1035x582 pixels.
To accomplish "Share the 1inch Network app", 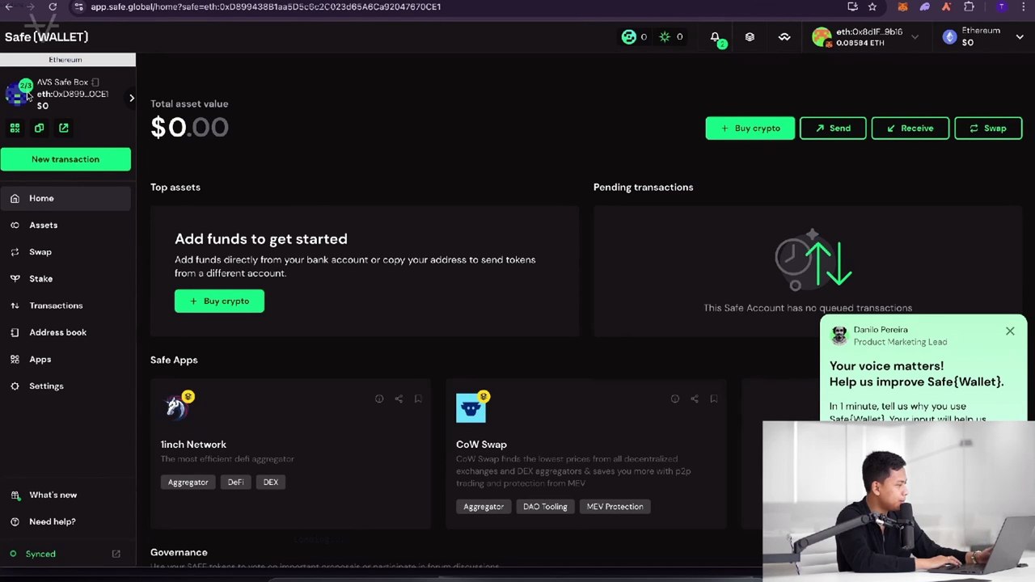I will click(399, 399).
